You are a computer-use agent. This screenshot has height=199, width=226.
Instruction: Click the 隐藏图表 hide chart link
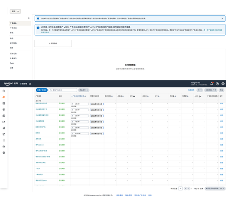click(x=191, y=90)
